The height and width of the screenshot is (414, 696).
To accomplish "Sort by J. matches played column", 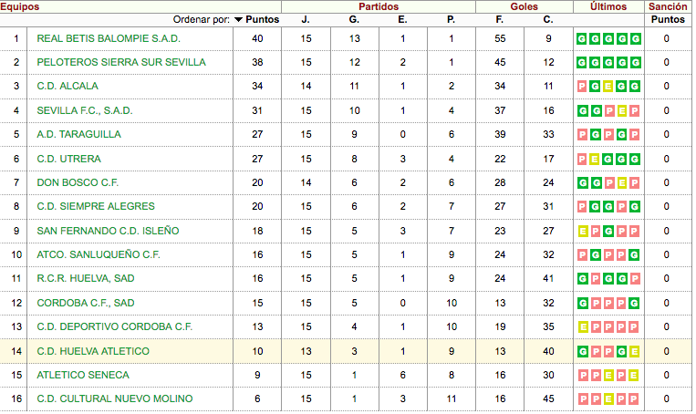I will (x=306, y=19).
